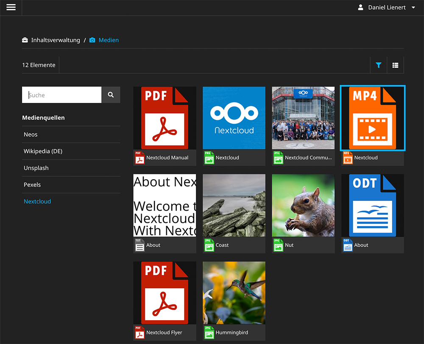Click the user avatar icon
The height and width of the screenshot is (344, 424).
[360, 7]
